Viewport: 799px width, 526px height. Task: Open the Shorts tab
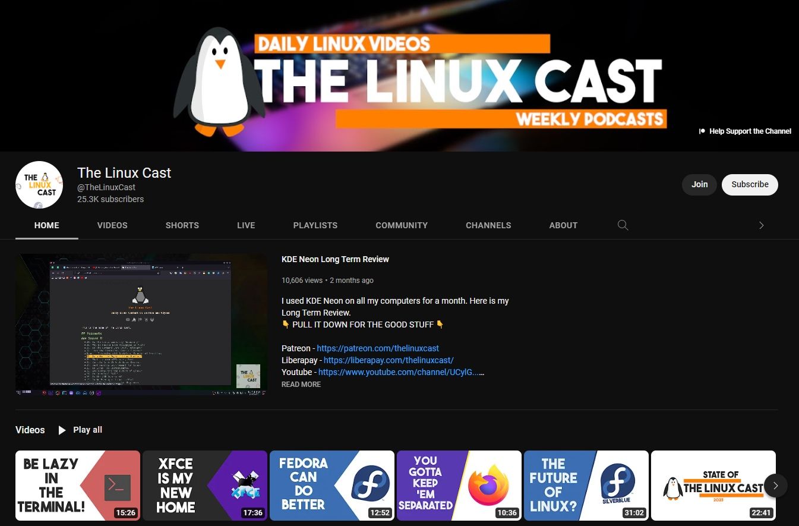[x=182, y=225]
